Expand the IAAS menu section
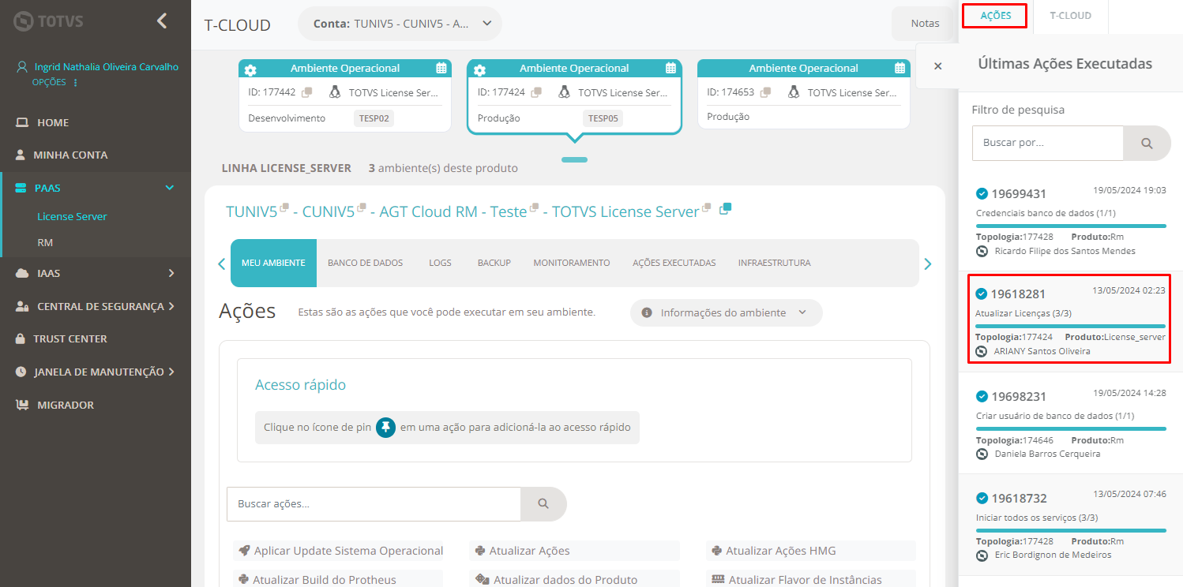 click(x=171, y=273)
